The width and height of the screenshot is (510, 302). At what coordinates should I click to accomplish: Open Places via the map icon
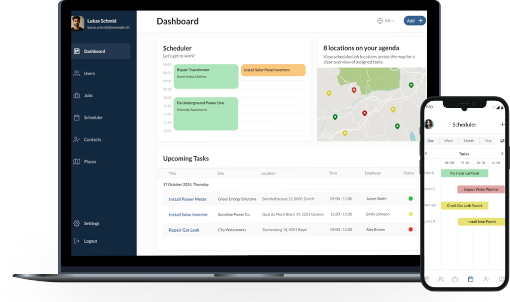click(x=77, y=162)
